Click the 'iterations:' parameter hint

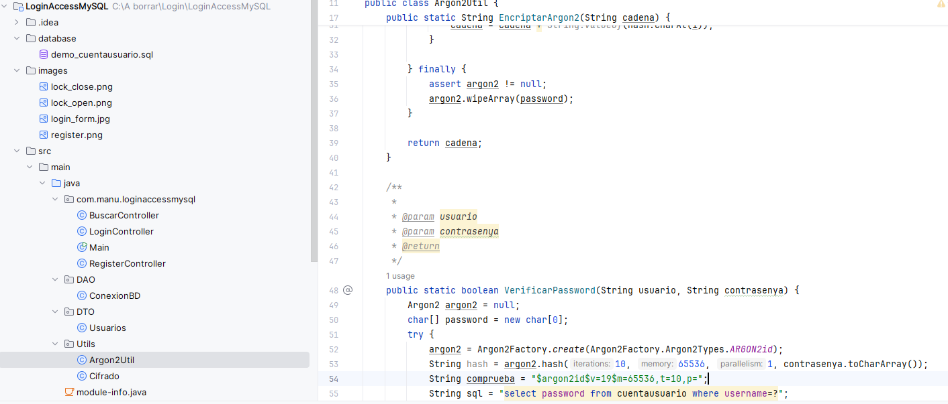591,364
